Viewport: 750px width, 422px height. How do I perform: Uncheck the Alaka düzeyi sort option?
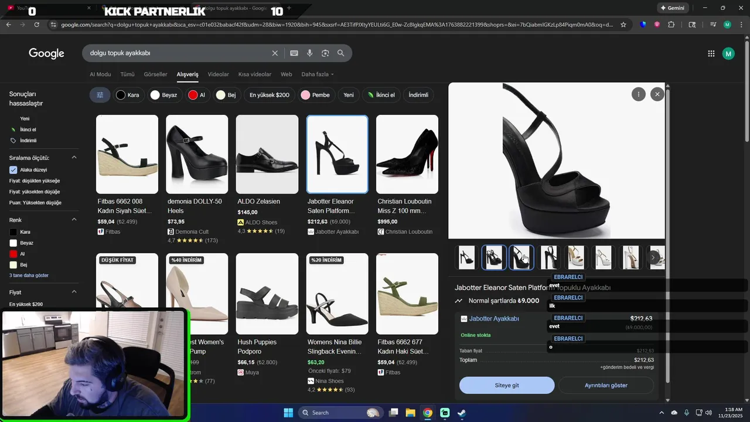pyautogui.click(x=13, y=170)
